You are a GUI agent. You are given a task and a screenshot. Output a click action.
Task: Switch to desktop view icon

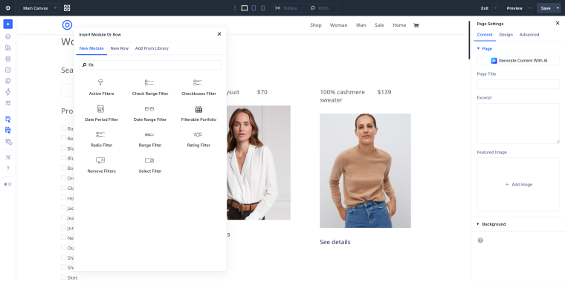pos(245,8)
